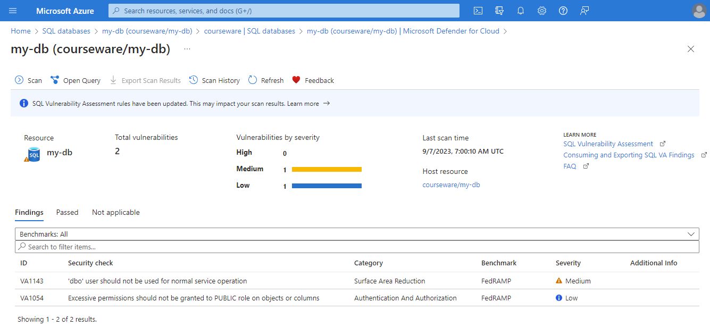Viewport: 710px width, 335px height.
Task: Open the Microsoft Defender for Cloud breadcrumb
Action: (403, 31)
